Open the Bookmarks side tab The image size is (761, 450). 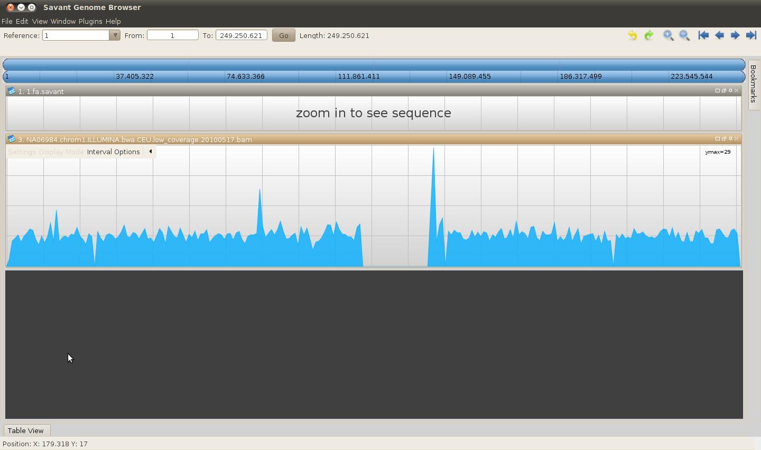754,85
